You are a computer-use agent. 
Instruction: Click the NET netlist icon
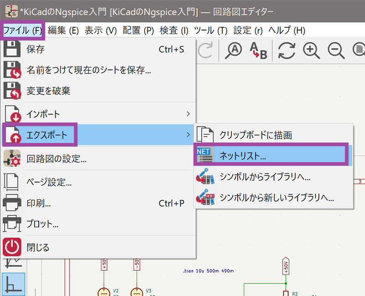(205, 154)
